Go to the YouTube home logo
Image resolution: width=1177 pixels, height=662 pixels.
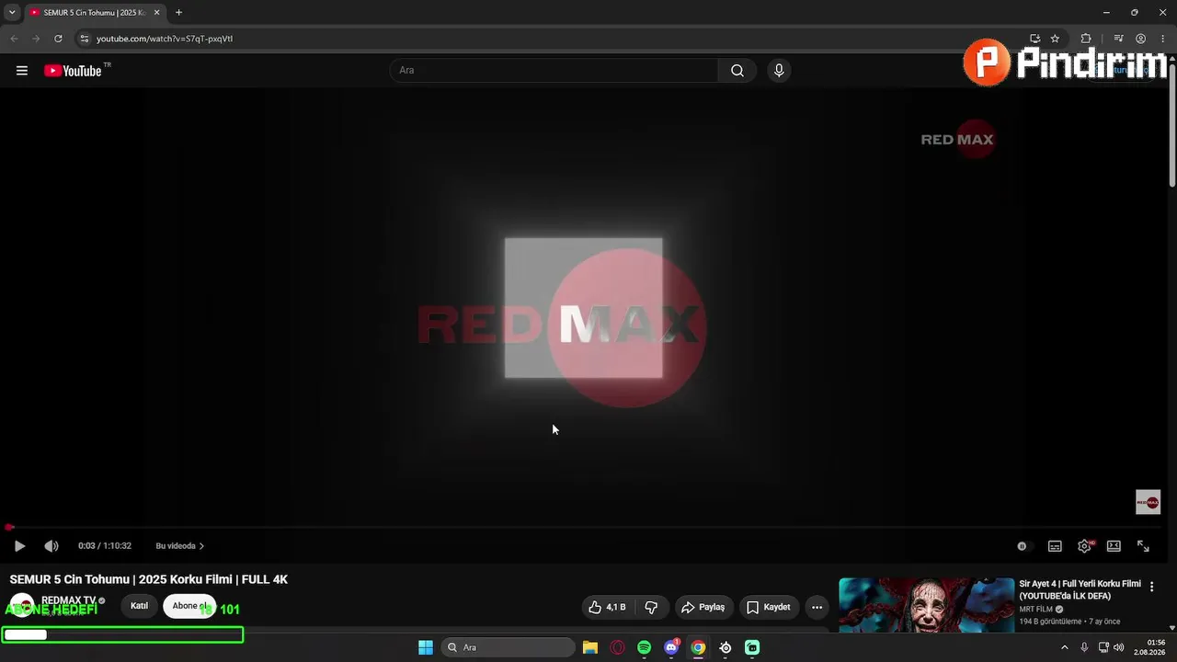[73, 71]
